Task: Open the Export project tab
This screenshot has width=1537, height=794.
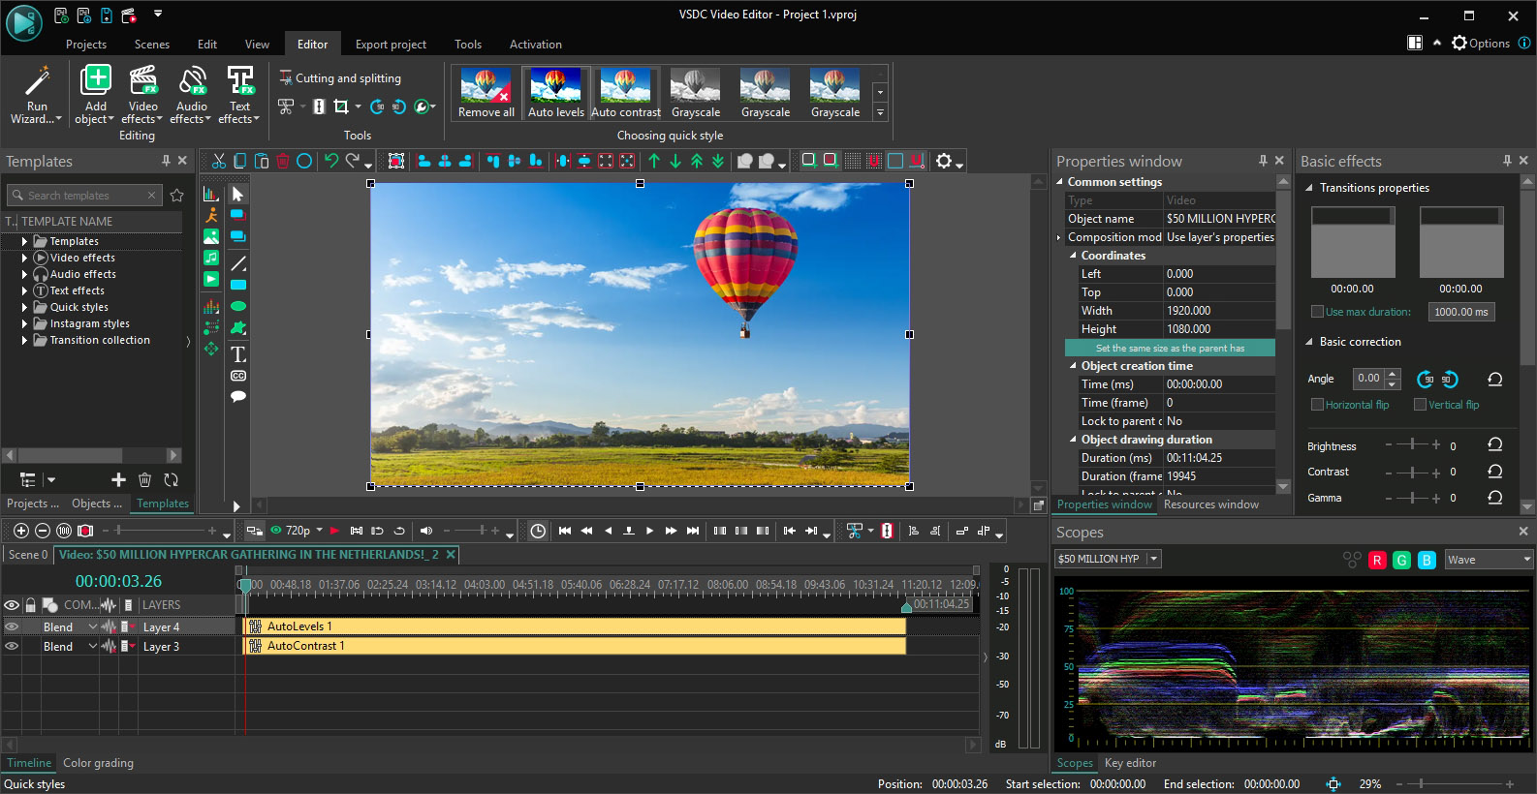Action: [391, 45]
